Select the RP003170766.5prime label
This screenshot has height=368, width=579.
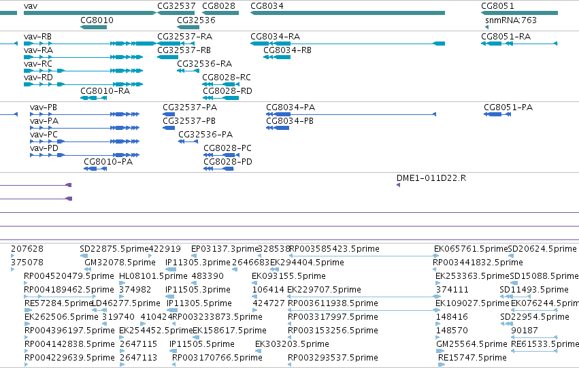217,358
